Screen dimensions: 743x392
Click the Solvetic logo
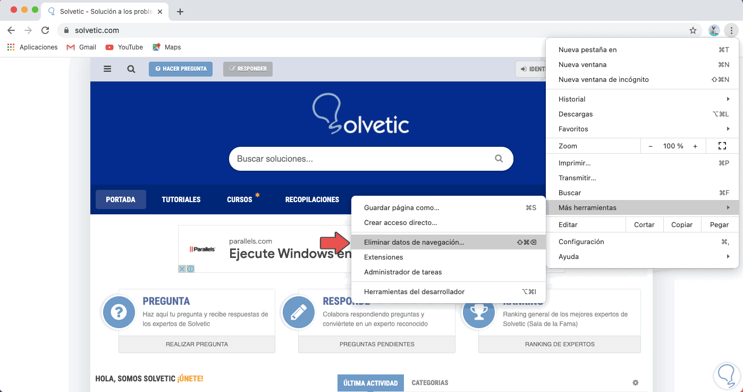pyautogui.click(x=361, y=113)
